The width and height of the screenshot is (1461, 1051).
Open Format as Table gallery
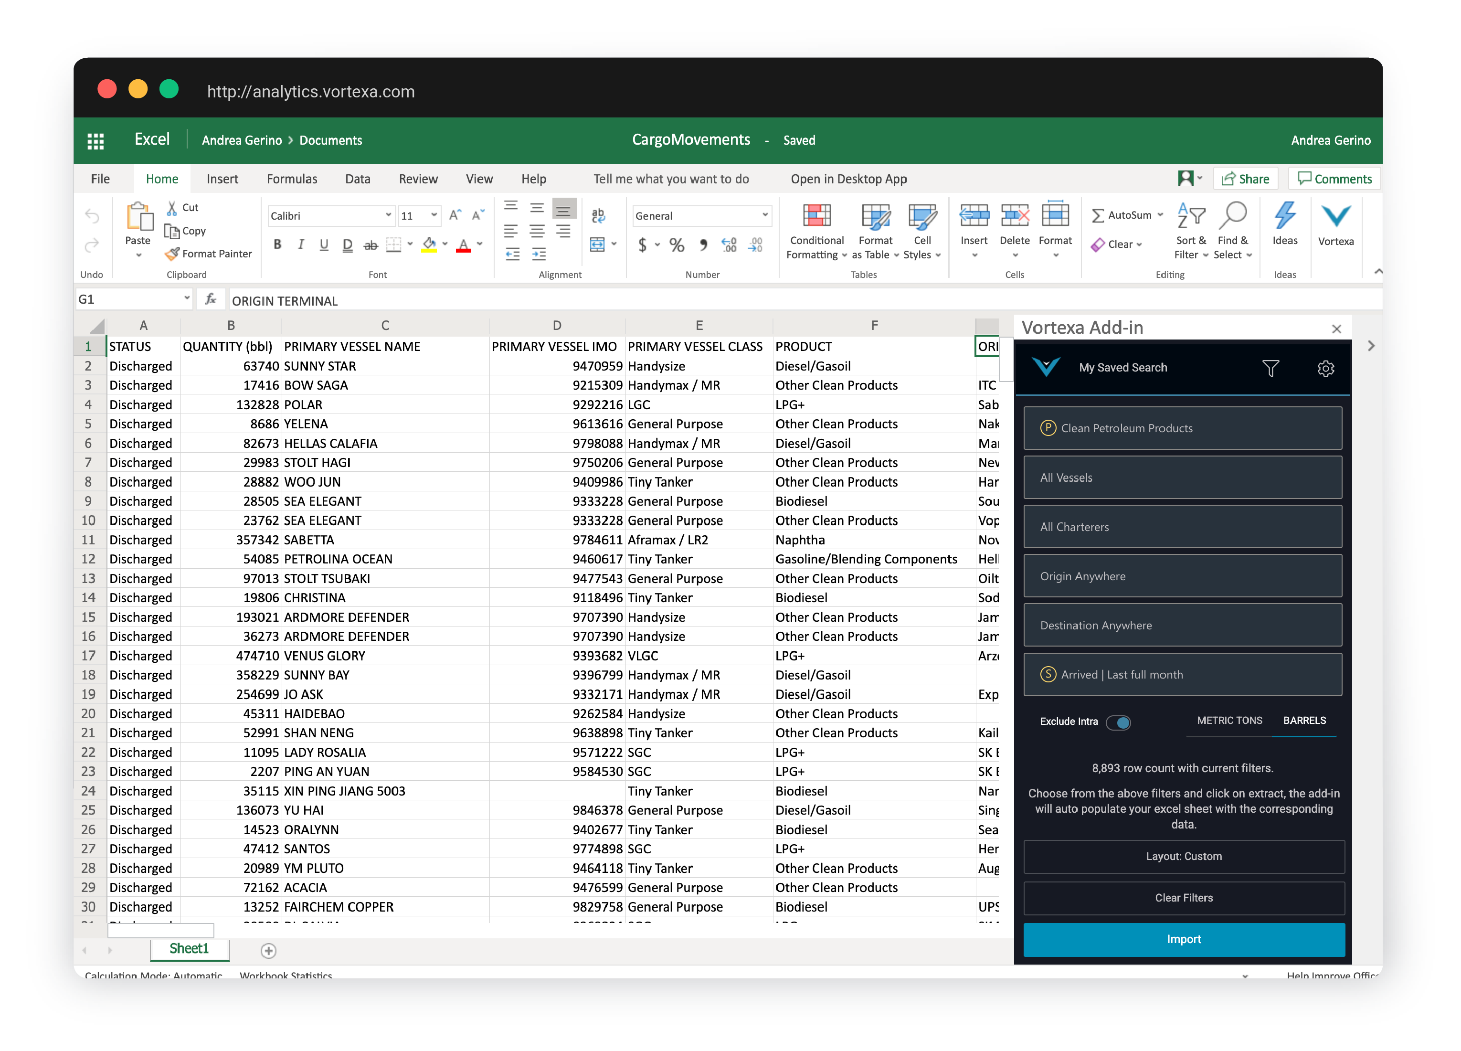(876, 231)
